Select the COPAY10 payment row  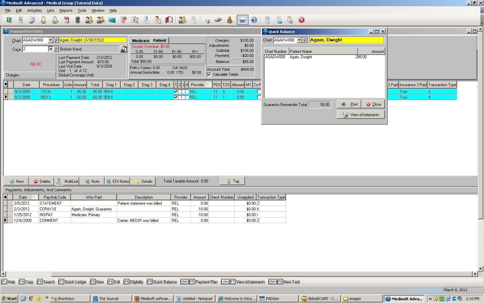pyautogui.click(x=145, y=209)
